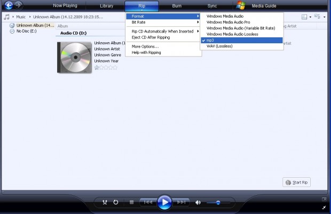
Task: Select Windows Media Audio Lossless format
Action: 242,34
